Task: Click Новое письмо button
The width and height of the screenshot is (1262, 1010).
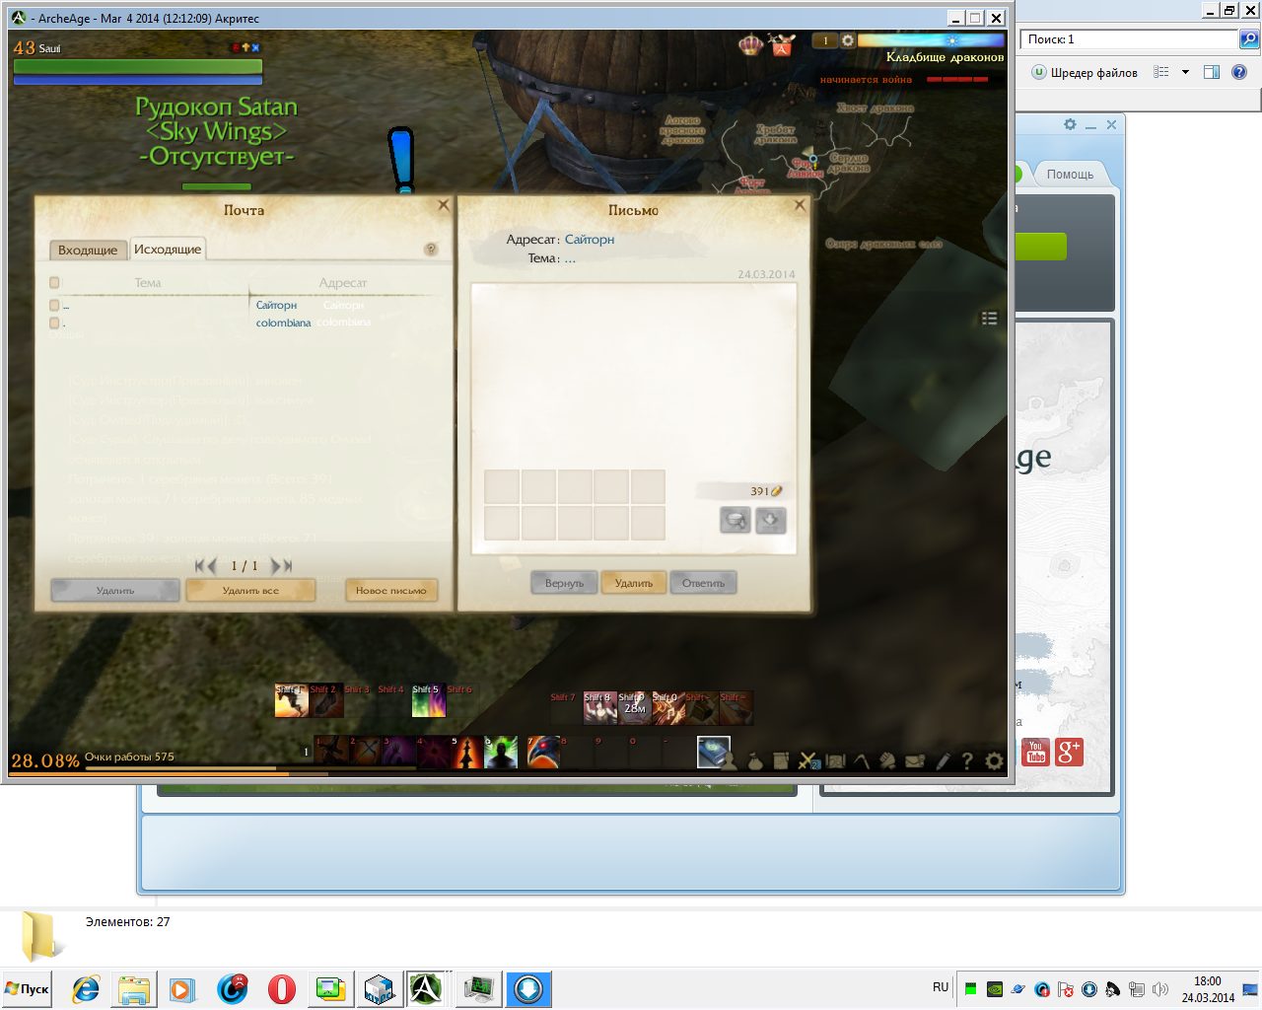Action: click(391, 591)
